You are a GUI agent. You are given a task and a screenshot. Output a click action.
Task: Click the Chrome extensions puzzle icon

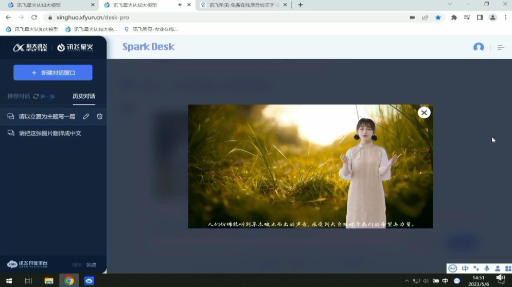tap(454, 17)
